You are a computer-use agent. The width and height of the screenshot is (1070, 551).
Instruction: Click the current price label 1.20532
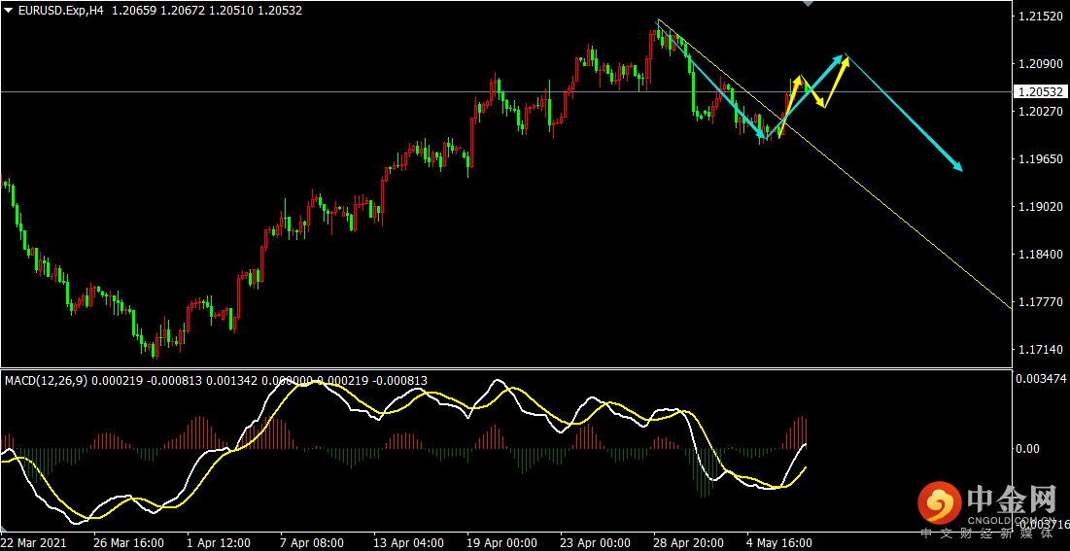[1039, 91]
